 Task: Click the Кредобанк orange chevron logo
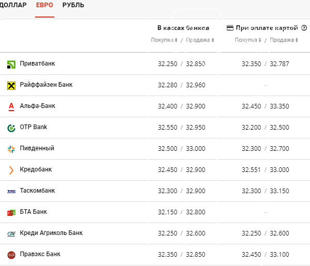(11, 170)
